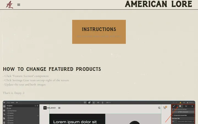Viewport: 198px width, 124px height.
Task: Select the 'How to Change Featured Products' heading
Action: click(x=52, y=69)
